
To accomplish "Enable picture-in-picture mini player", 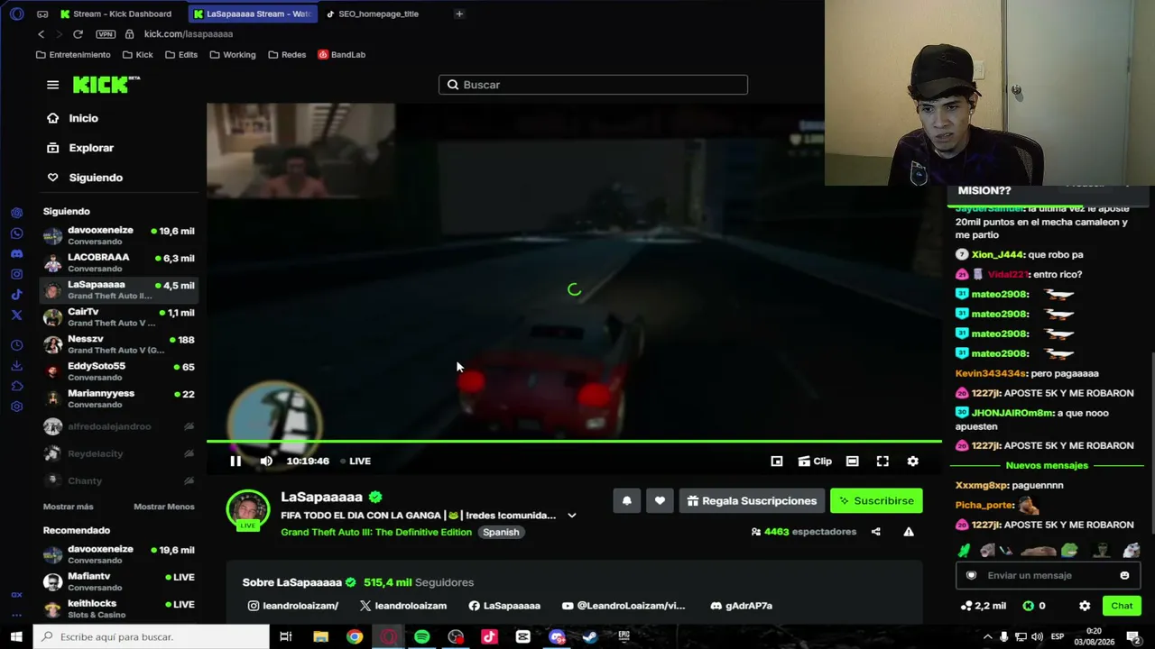I will pos(777,461).
